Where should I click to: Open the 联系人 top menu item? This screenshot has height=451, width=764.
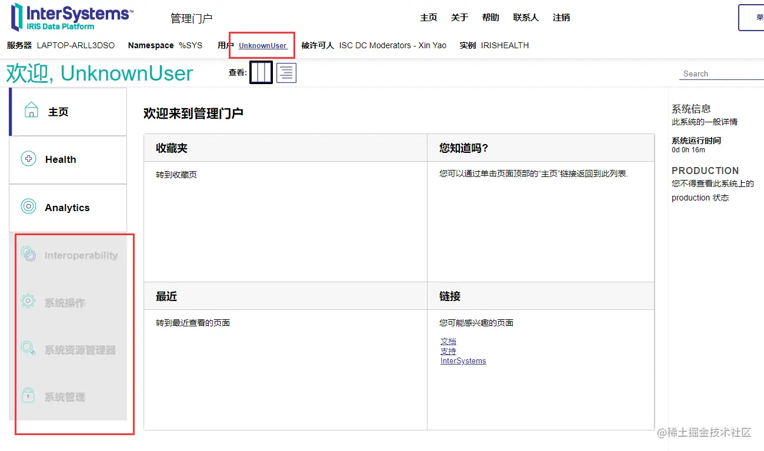tap(526, 18)
